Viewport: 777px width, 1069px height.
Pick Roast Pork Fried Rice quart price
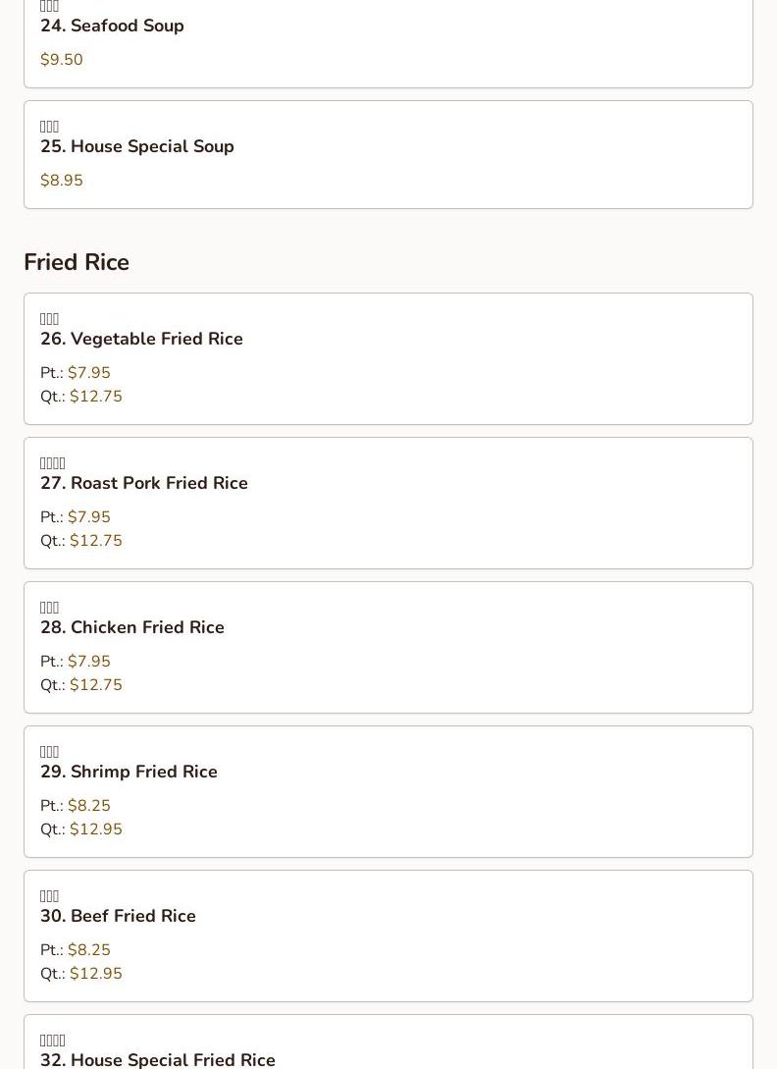coord(96,541)
